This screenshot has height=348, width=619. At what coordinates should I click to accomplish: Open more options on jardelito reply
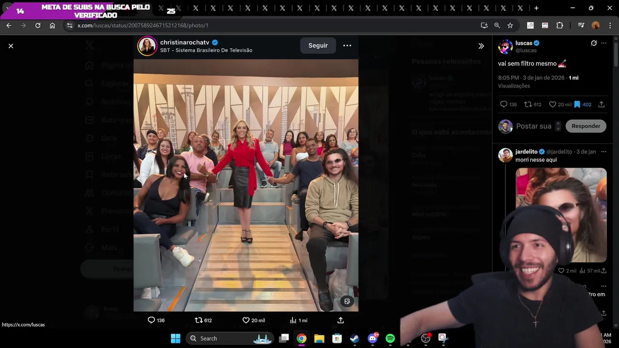click(604, 152)
